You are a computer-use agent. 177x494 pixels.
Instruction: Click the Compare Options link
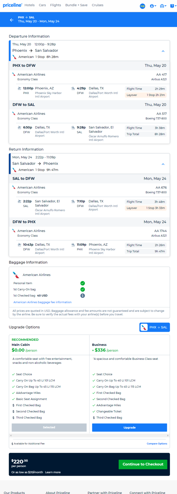click(157, 444)
